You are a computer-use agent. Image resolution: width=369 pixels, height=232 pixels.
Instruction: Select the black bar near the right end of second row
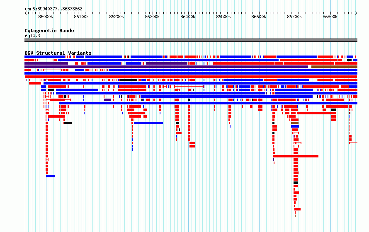[349, 60]
